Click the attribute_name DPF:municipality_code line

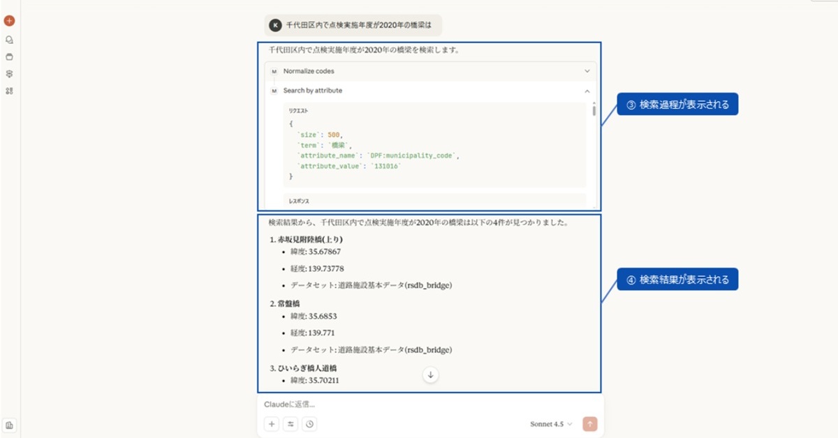point(378,156)
